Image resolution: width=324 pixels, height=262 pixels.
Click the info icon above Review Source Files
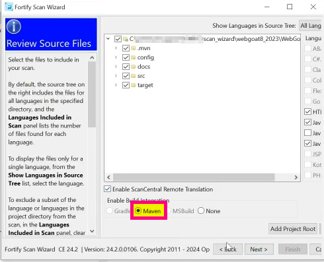(x=14, y=26)
